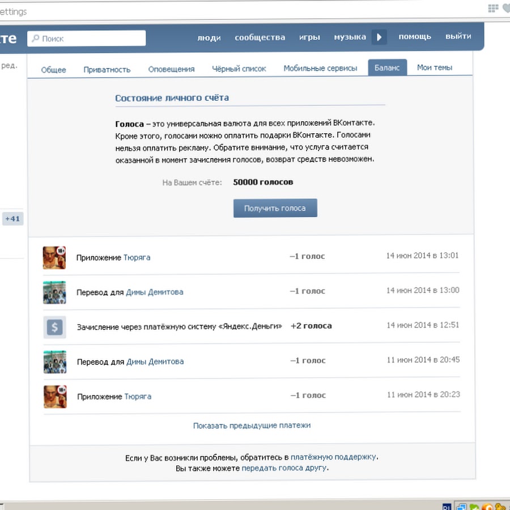Click передать голоса другу link
This screenshot has width=510, height=510.
(x=284, y=468)
